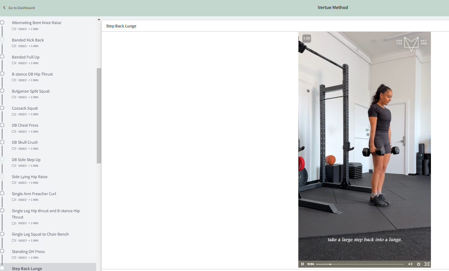Mute the video with the volume icon
Image resolution: width=449 pixels, height=271 pixels.
[410, 264]
